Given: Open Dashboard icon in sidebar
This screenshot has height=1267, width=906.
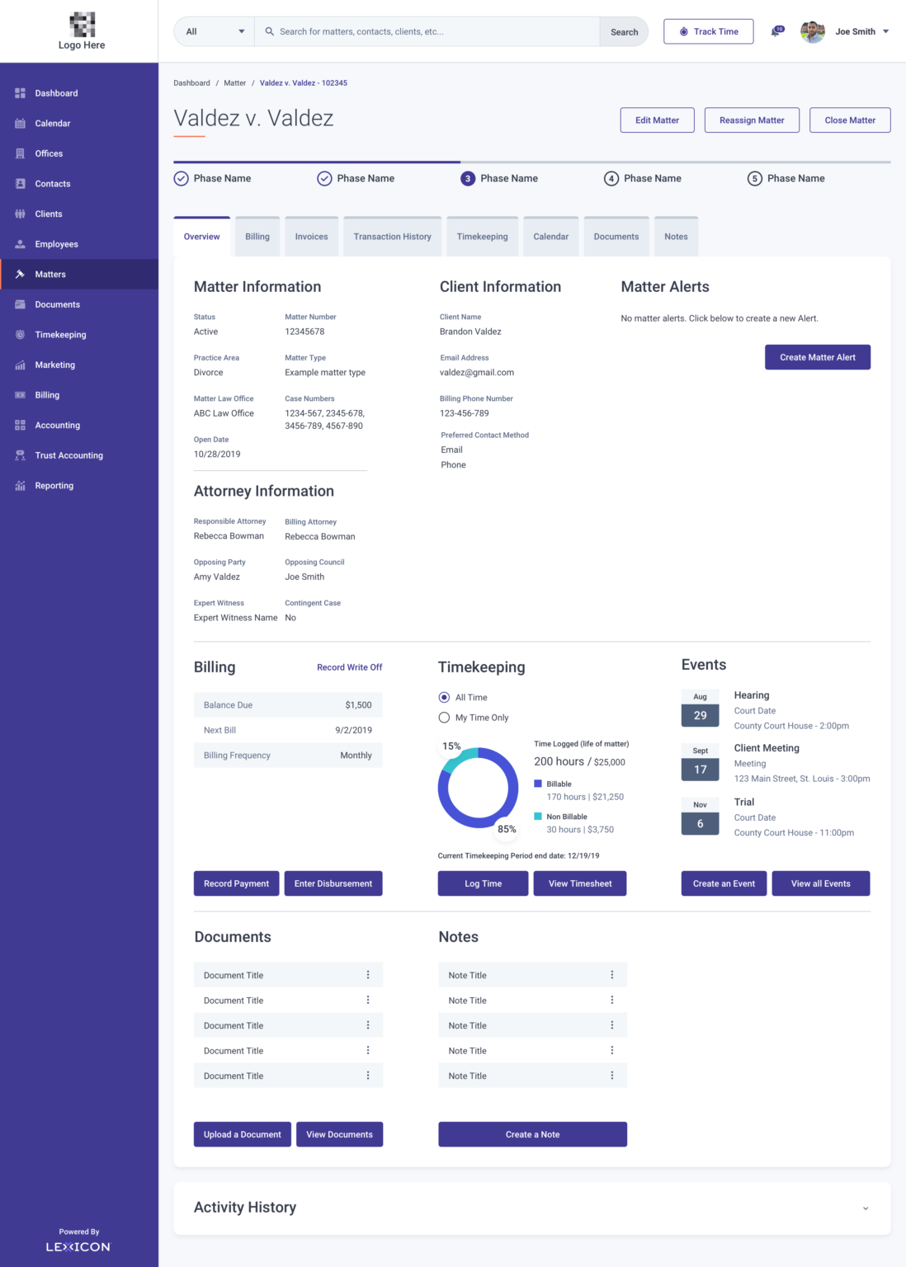Looking at the screenshot, I should coord(20,93).
